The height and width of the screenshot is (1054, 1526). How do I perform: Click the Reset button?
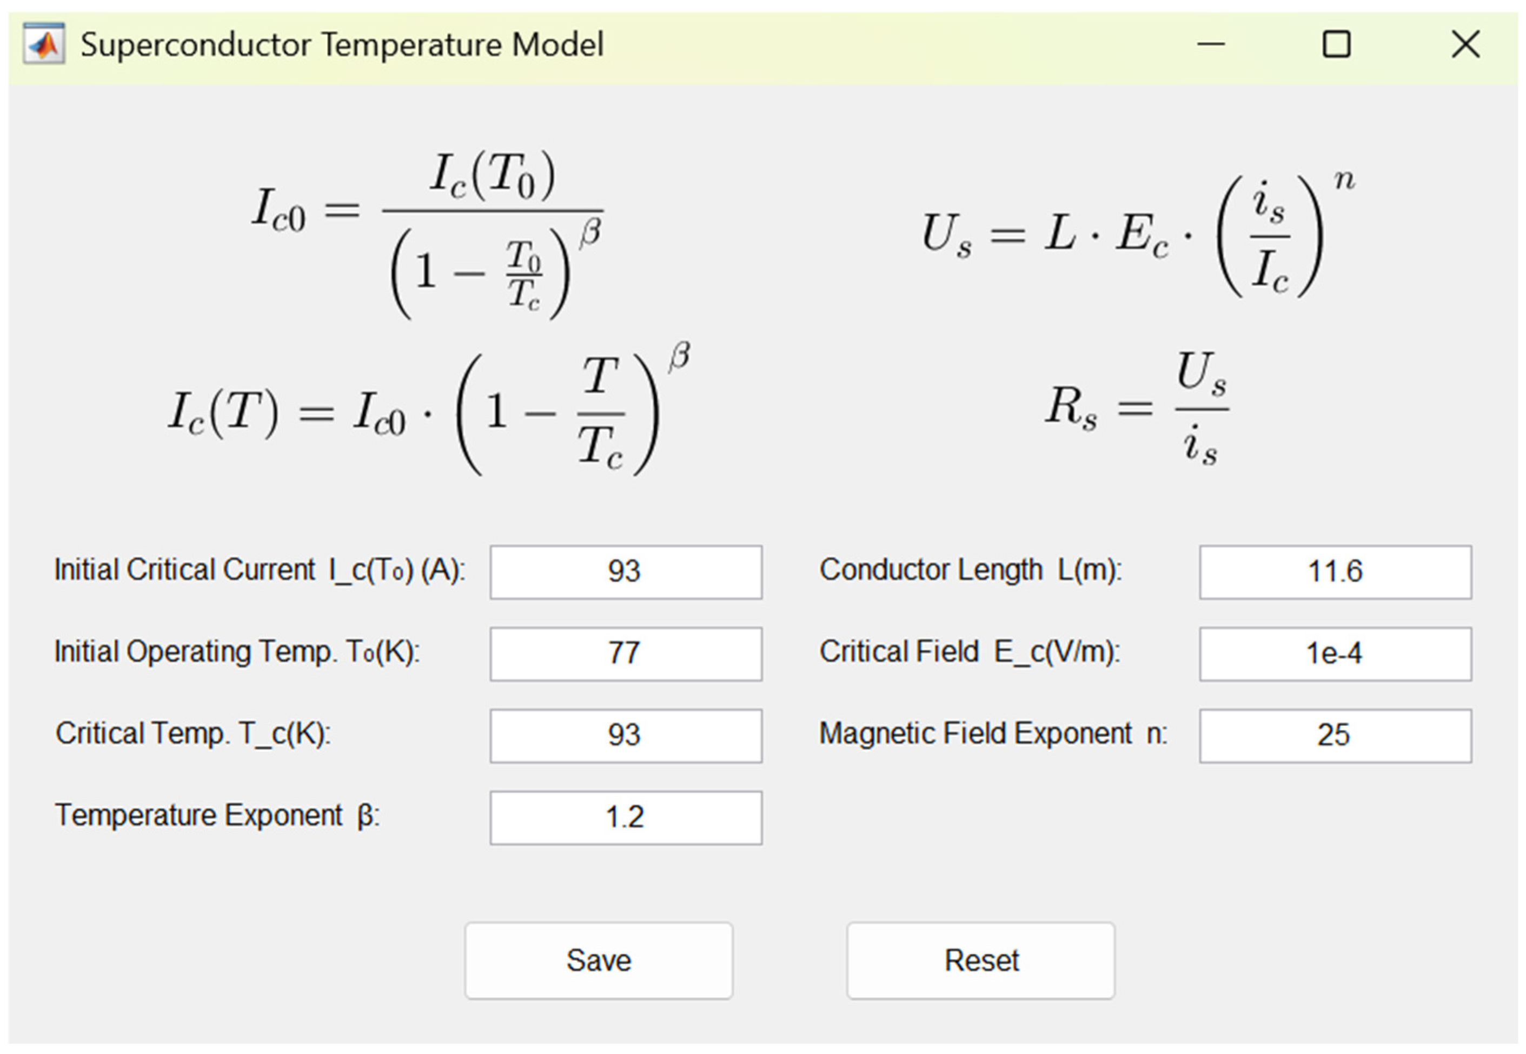coord(980,960)
